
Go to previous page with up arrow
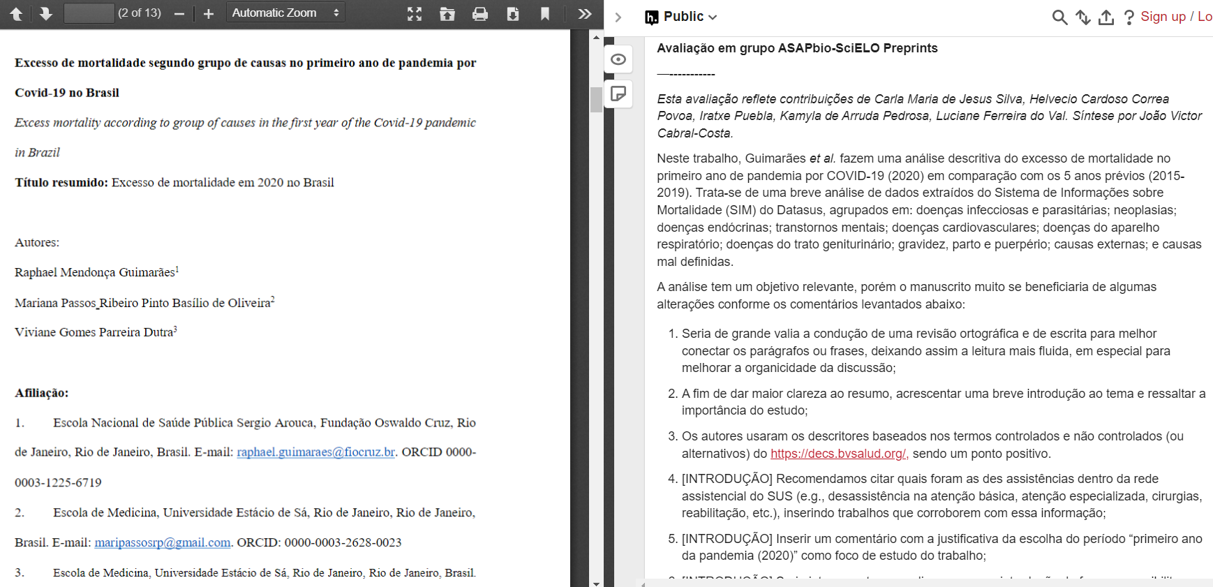pos(16,14)
